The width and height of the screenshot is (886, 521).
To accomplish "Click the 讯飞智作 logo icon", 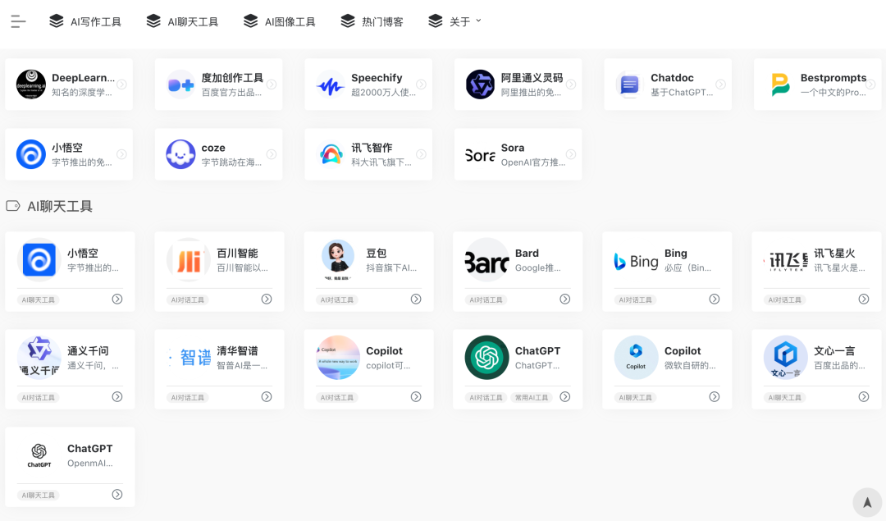I will click(331, 154).
